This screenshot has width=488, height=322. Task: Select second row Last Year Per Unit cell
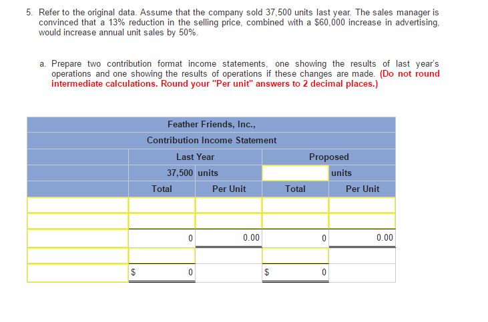click(228, 221)
